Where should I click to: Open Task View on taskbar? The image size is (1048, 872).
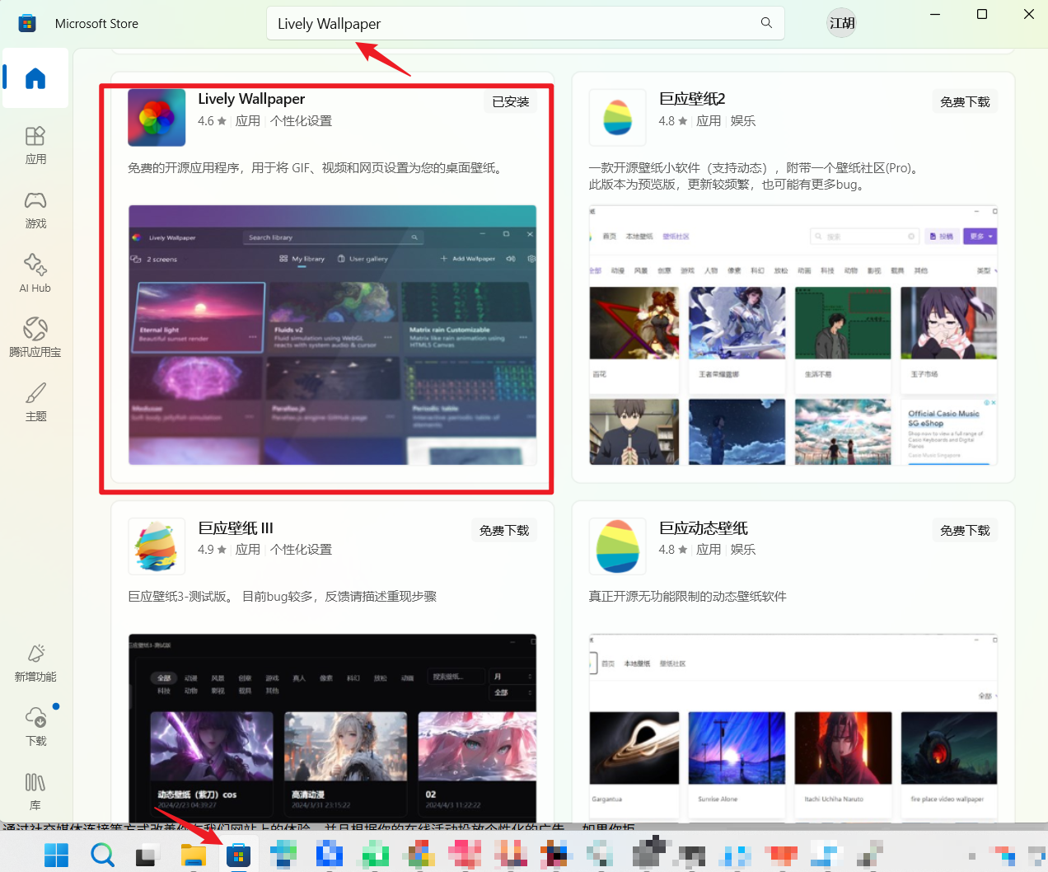tap(147, 855)
